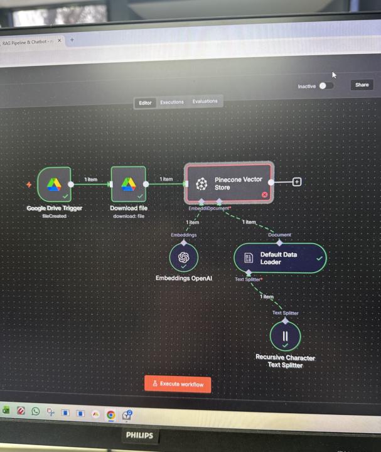Image resolution: width=381 pixels, height=452 pixels.
Task: Toggle the Inactive workflow switch
Action: (x=326, y=86)
